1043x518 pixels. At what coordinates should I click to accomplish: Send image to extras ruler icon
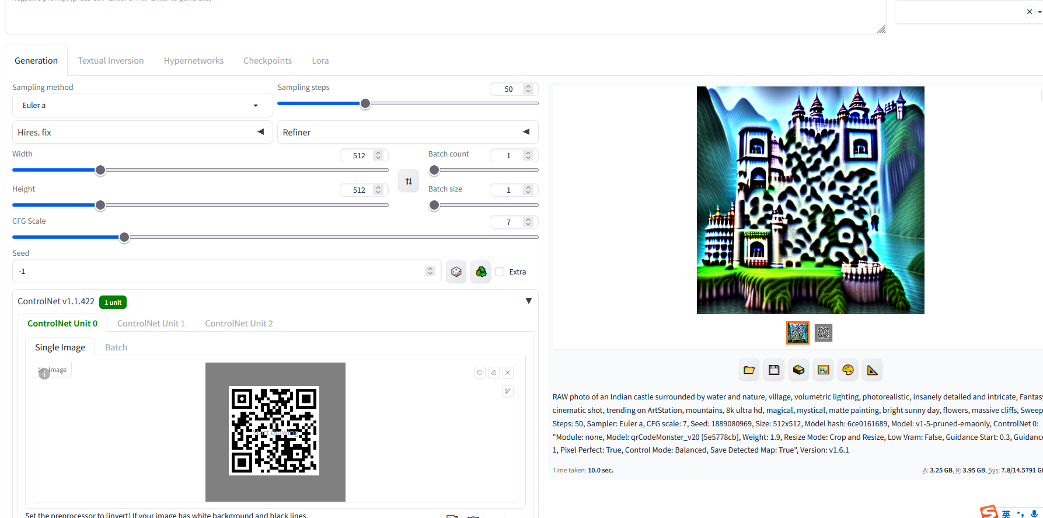pos(873,370)
